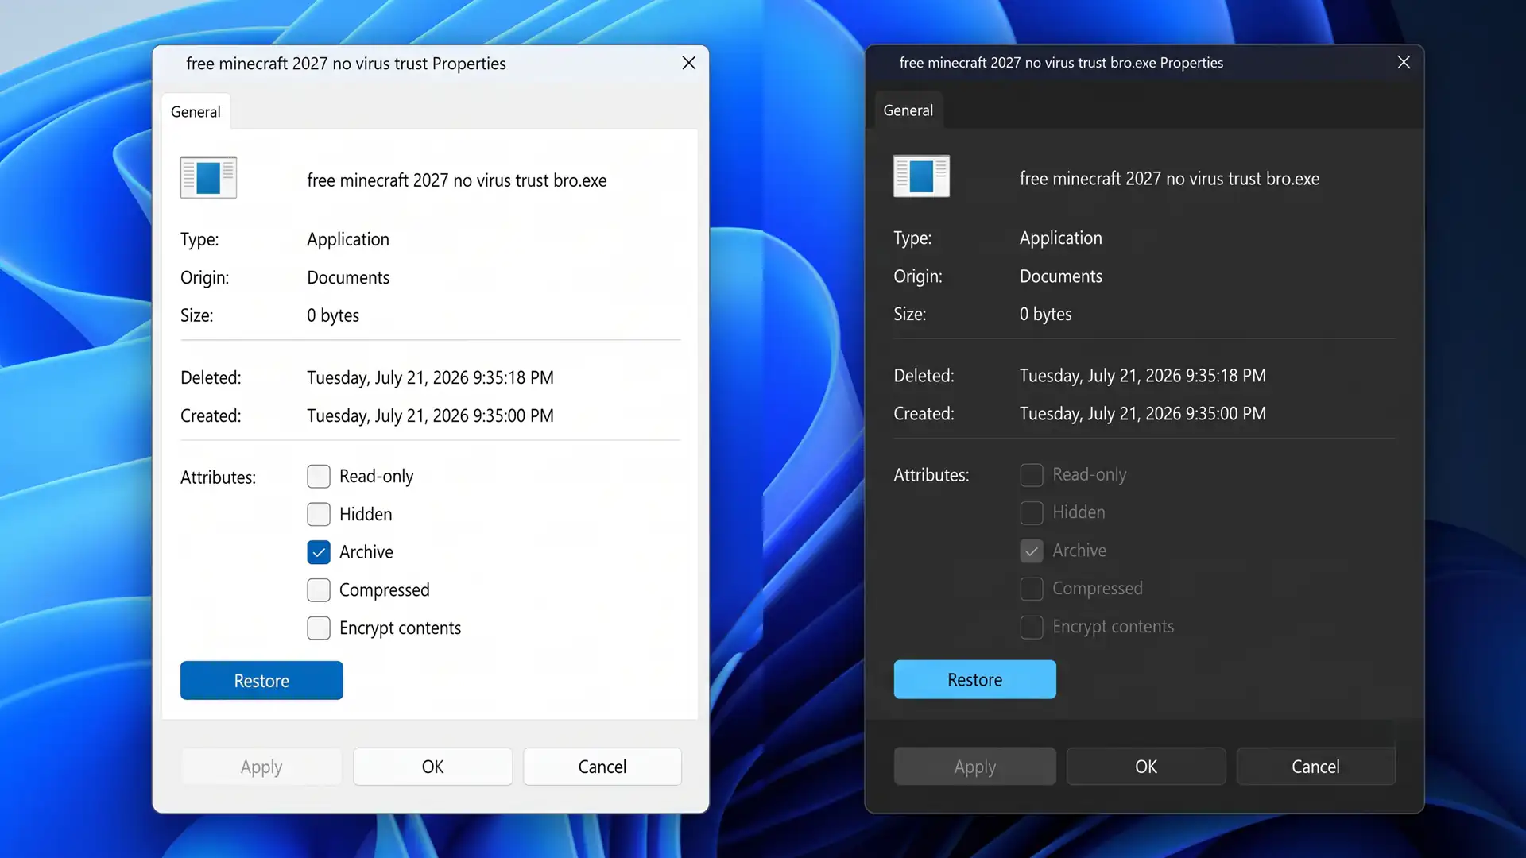Select 'Documents' origin value in dark dialog
Screen dimensions: 1526x858
point(1061,276)
